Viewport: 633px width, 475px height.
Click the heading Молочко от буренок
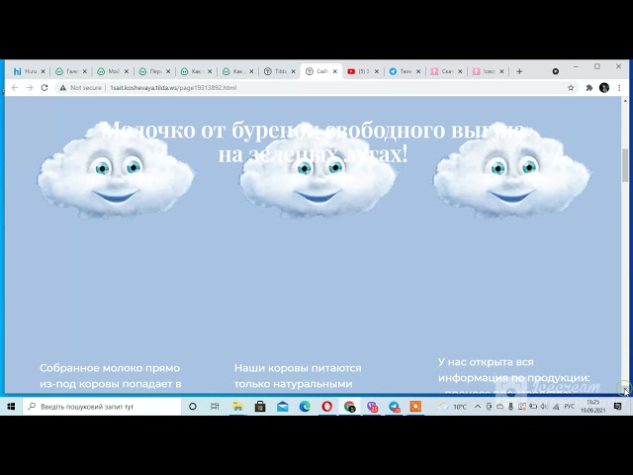click(x=314, y=142)
